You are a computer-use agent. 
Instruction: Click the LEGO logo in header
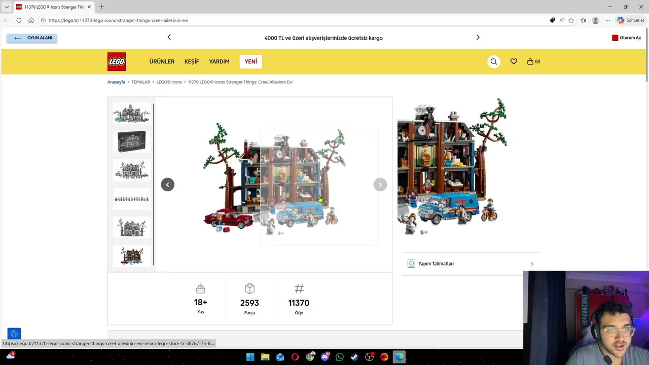[117, 61]
